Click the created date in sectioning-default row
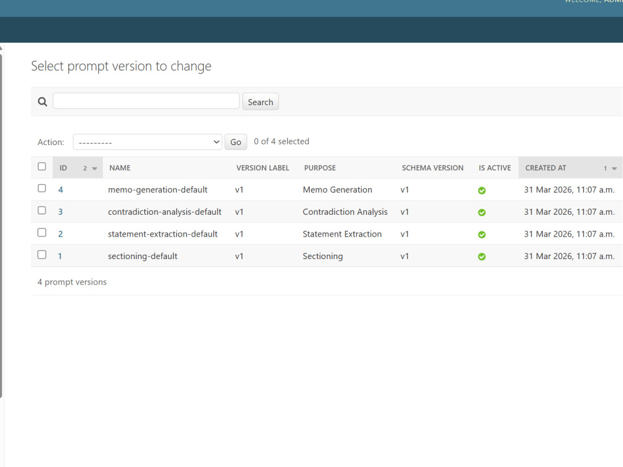623x467 pixels. [569, 256]
